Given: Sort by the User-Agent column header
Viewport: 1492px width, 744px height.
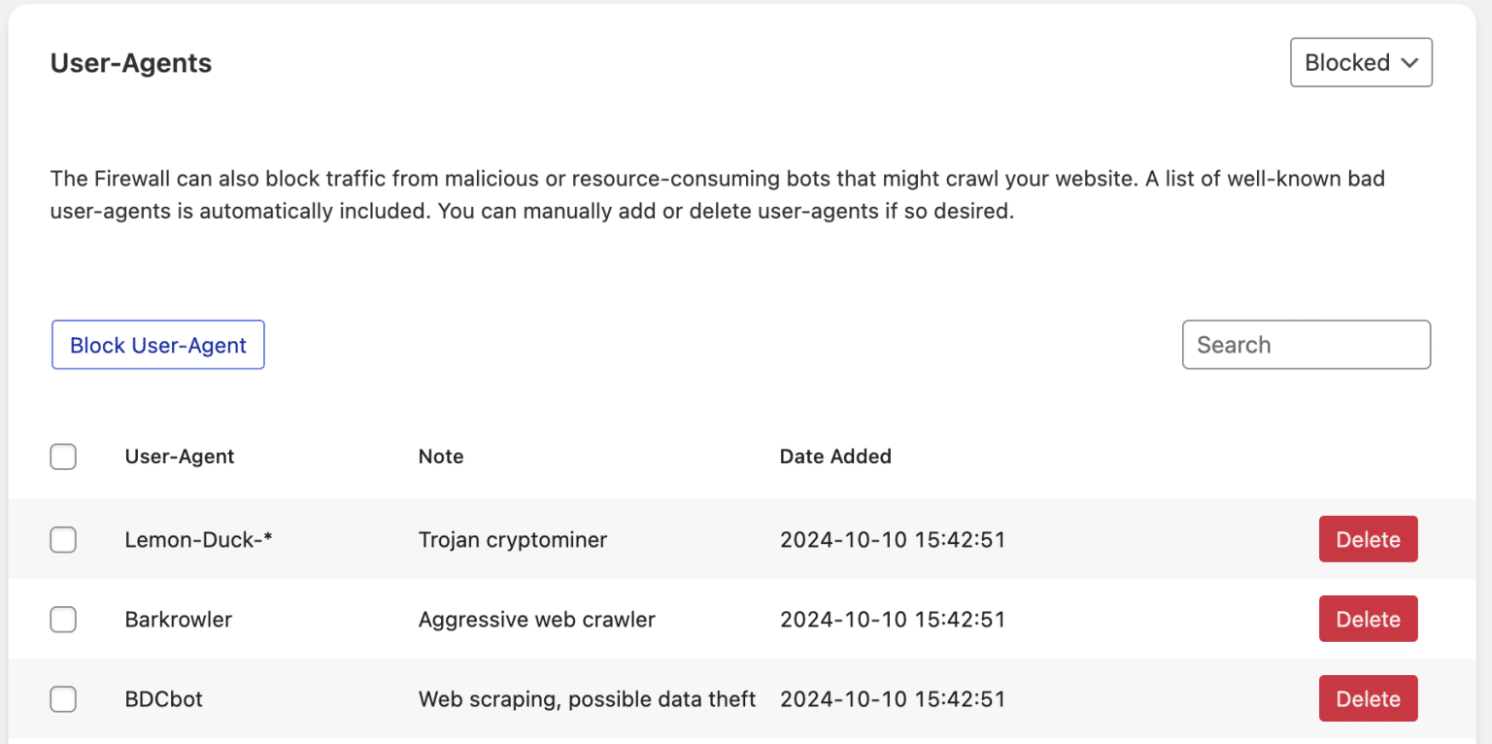Looking at the screenshot, I should 180,457.
